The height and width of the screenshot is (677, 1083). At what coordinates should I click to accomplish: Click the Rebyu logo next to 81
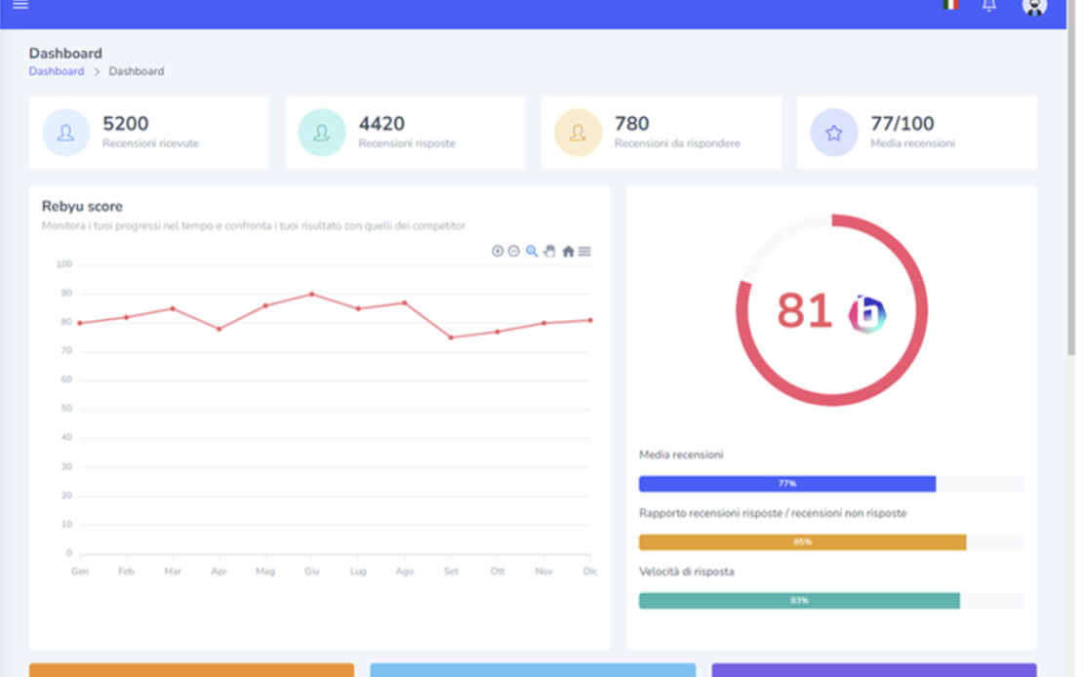point(866,314)
